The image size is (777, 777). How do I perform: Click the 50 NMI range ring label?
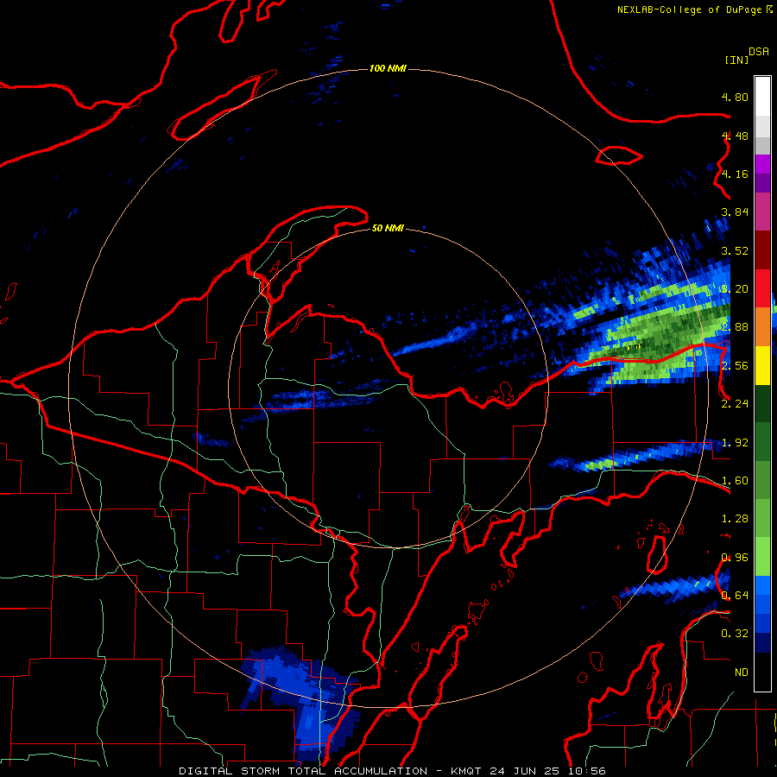(388, 228)
